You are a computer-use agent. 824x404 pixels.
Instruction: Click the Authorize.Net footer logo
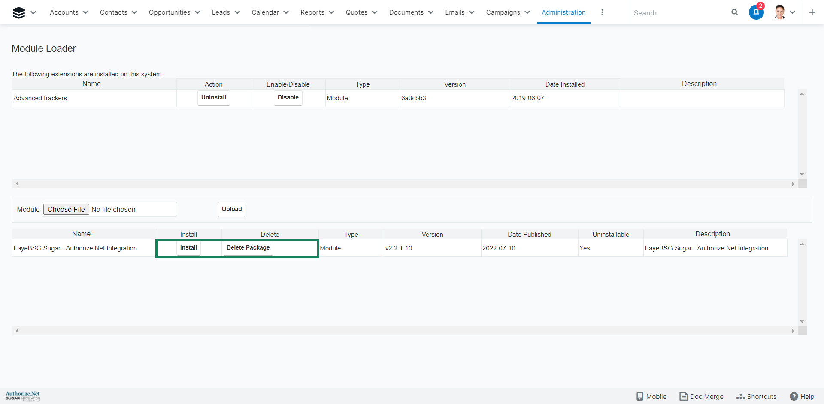23,396
